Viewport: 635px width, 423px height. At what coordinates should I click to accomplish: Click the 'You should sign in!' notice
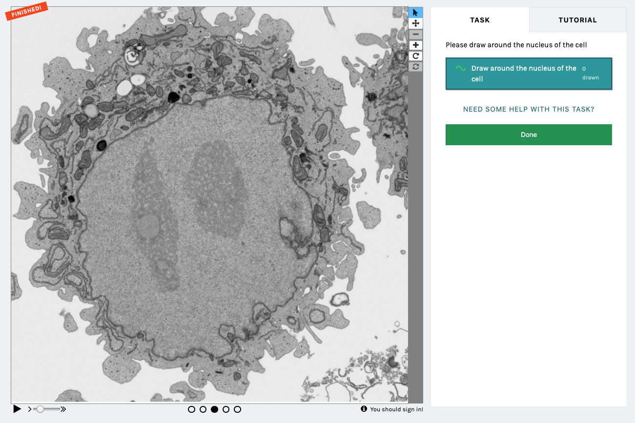[396, 409]
